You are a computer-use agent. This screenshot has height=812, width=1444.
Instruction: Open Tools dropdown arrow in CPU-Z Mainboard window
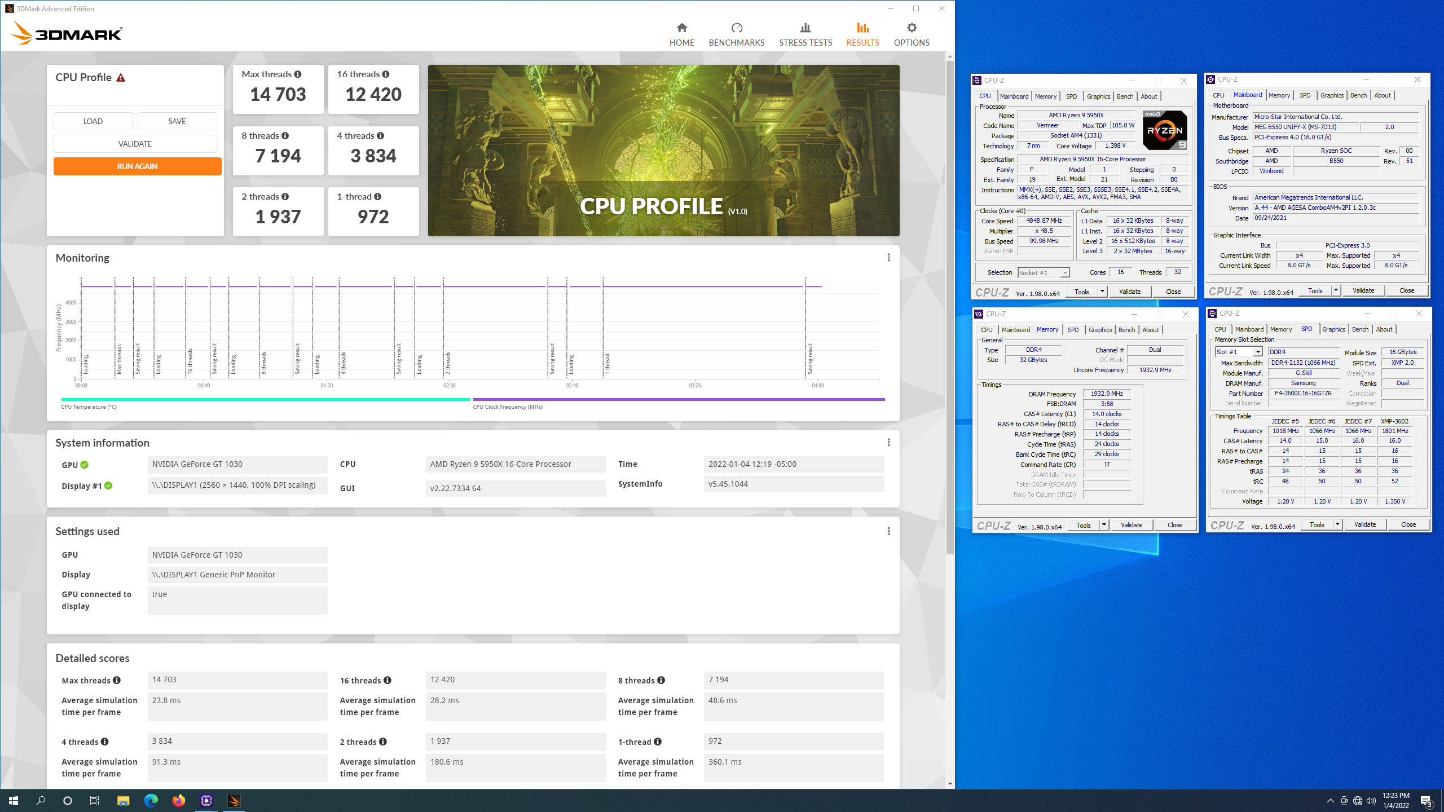point(1335,290)
